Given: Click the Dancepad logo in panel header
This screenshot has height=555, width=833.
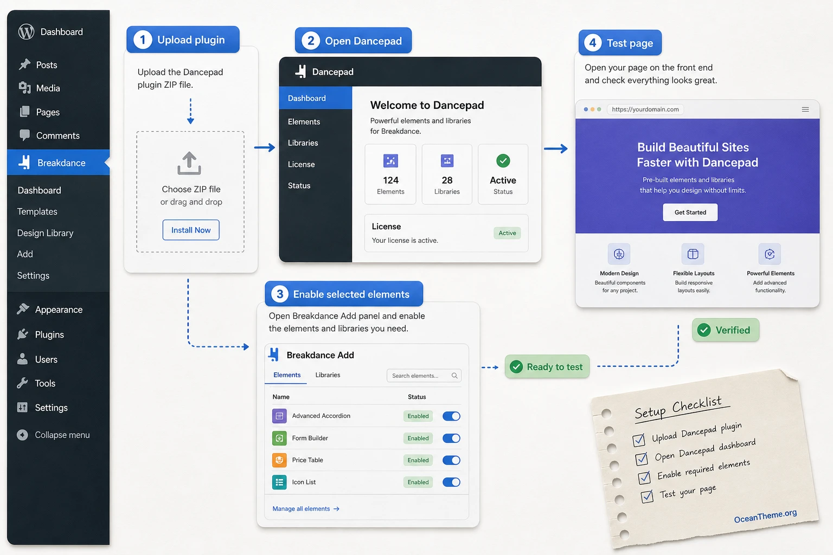Looking at the screenshot, I should coord(300,72).
